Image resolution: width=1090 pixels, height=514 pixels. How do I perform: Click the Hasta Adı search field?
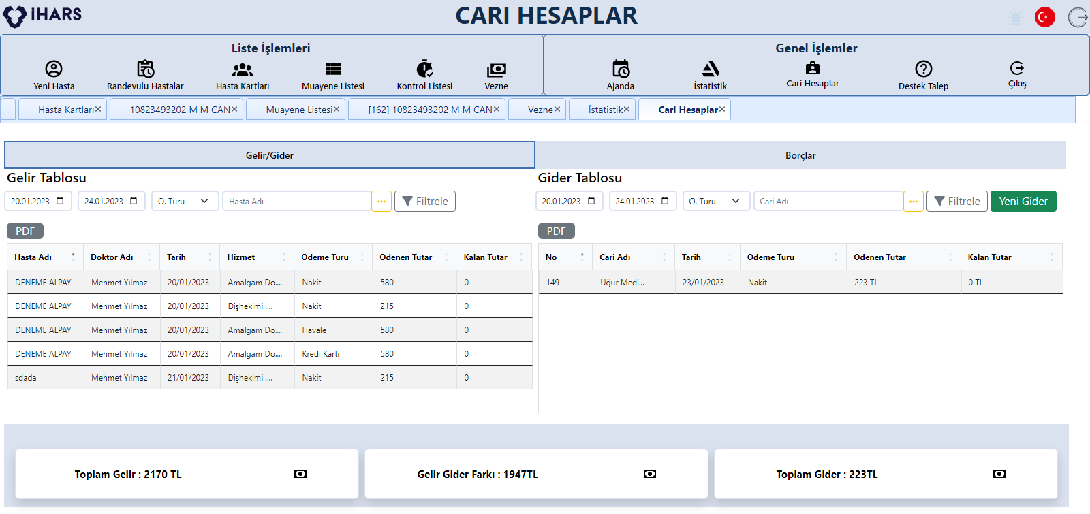(296, 202)
